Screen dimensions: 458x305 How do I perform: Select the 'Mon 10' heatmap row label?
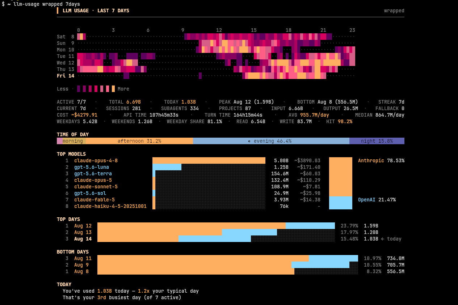point(66,50)
